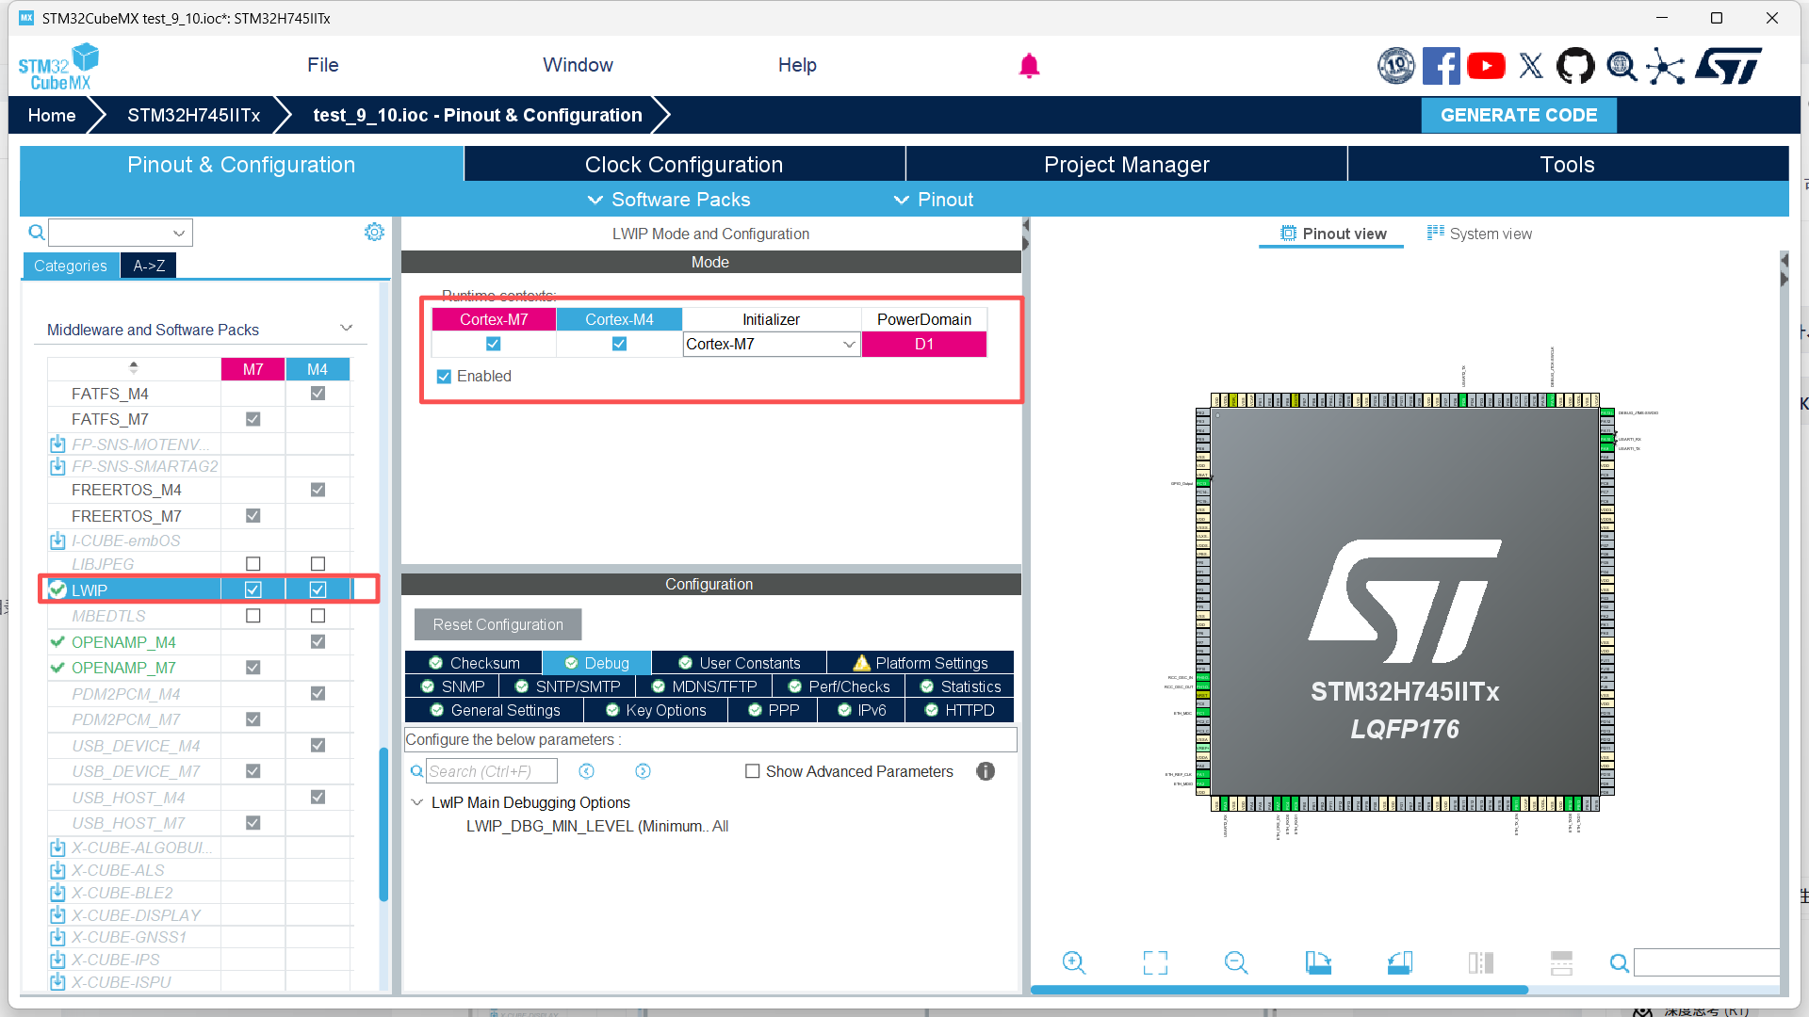Disable the Enabled checkbox in LWIP Mode
Image resolution: width=1809 pixels, height=1017 pixels.
[443, 376]
